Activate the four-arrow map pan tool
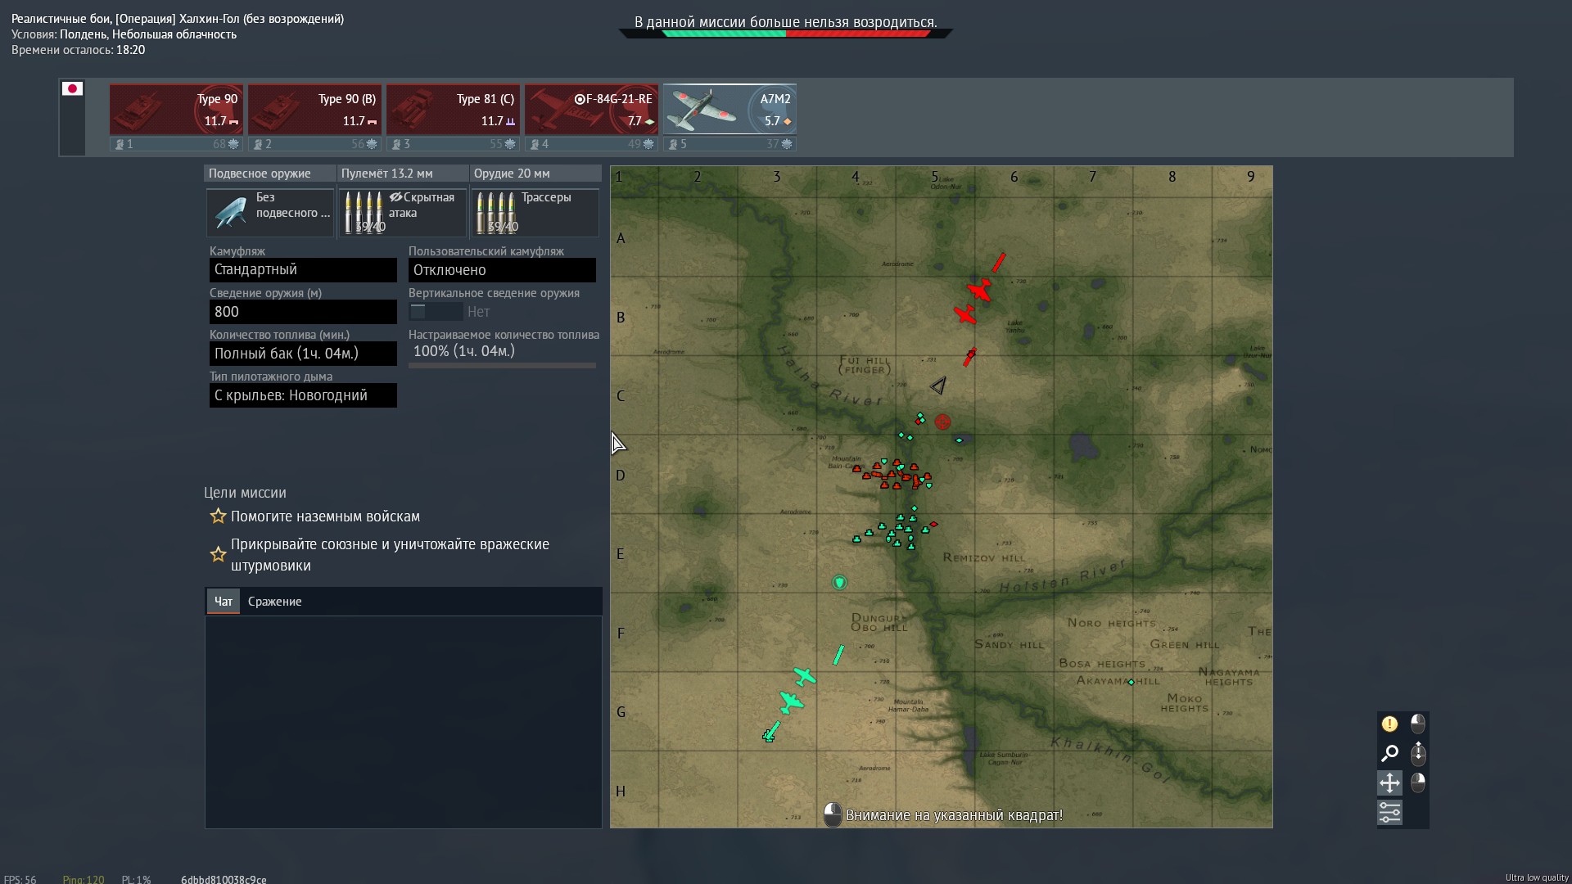Image resolution: width=1572 pixels, height=884 pixels. tap(1389, 783)
